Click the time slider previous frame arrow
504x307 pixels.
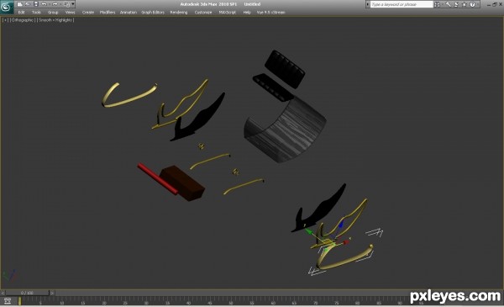[x=3, y=293]
